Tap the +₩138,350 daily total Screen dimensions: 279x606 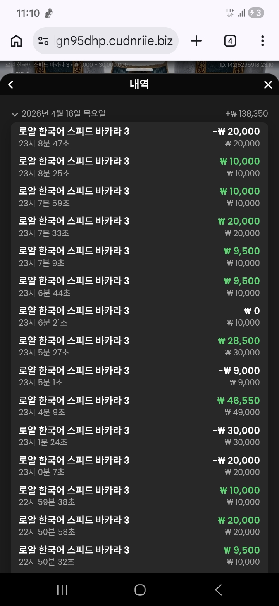pyautogui.click(x=247, y=114)
